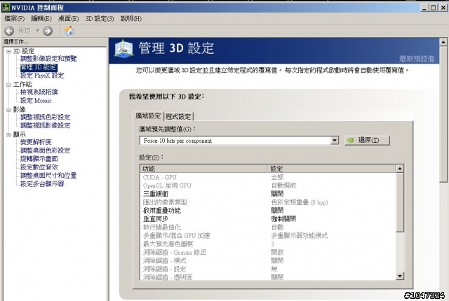The image size is (449, 301).
Task: Open the Home icon in toolbar
Action: pos(69,31)
